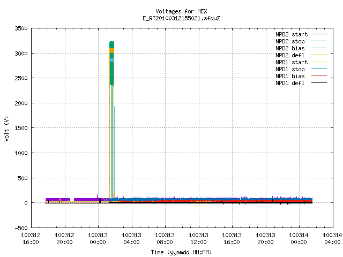This screenshot has height=257, width=343.
Task: Click the 1500 y-axis tick label
Action: [x=21, y=128]
